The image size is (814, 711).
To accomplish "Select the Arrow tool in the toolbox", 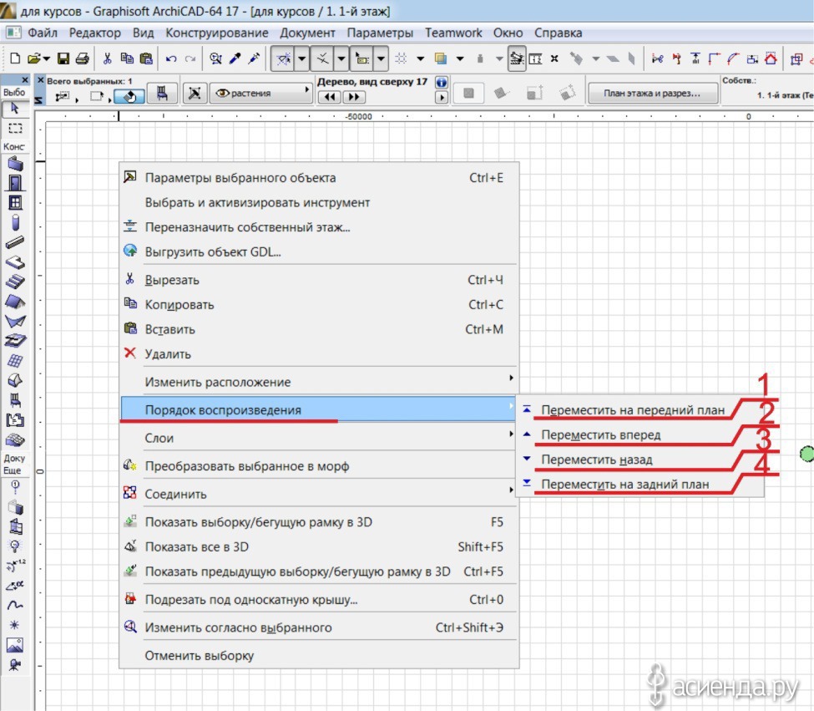I will [14, 108].
